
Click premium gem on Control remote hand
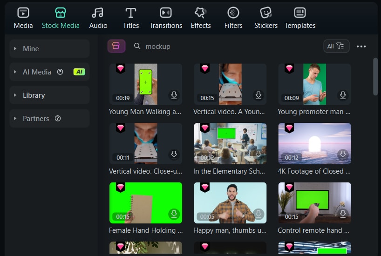point(289,187)
